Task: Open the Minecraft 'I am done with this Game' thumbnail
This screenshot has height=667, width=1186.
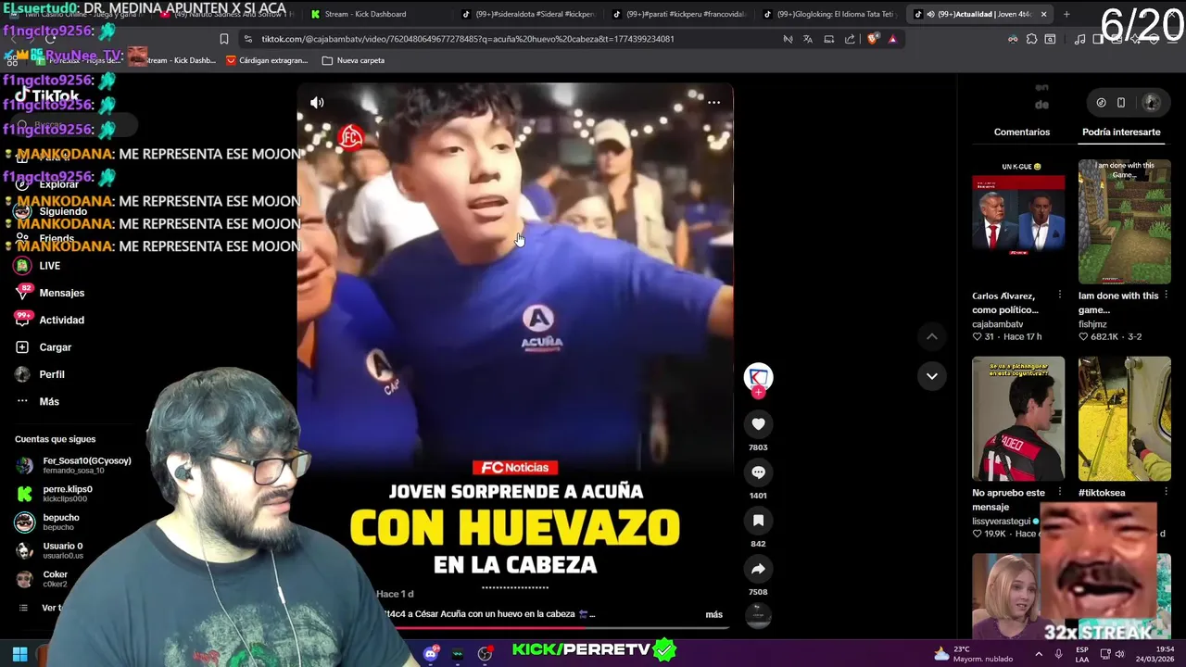Action: click(1124, 222)
